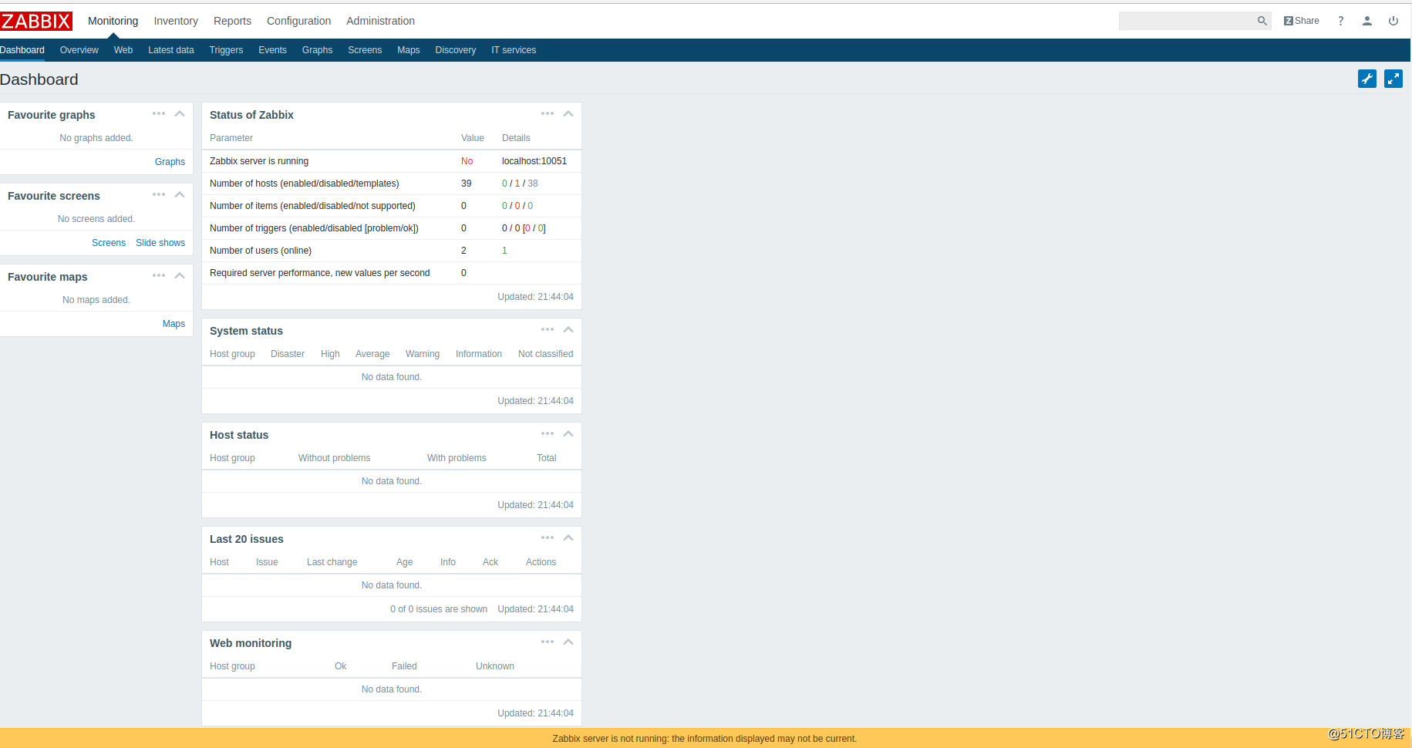Viewport: 1412px width, 748px height.
Task: Click the Slide shows link
Action: [160, 243]
